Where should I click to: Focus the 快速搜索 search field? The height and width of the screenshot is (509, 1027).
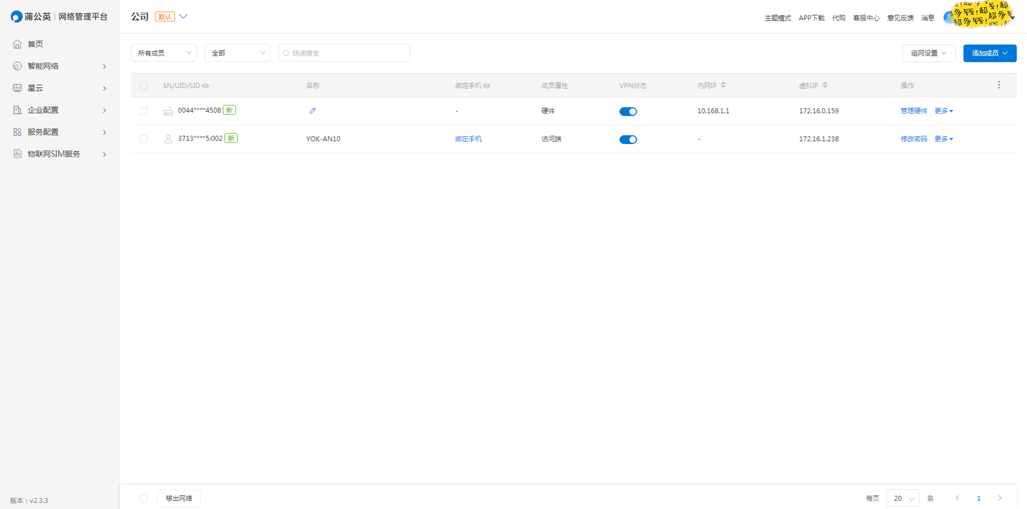coord(344,53)
